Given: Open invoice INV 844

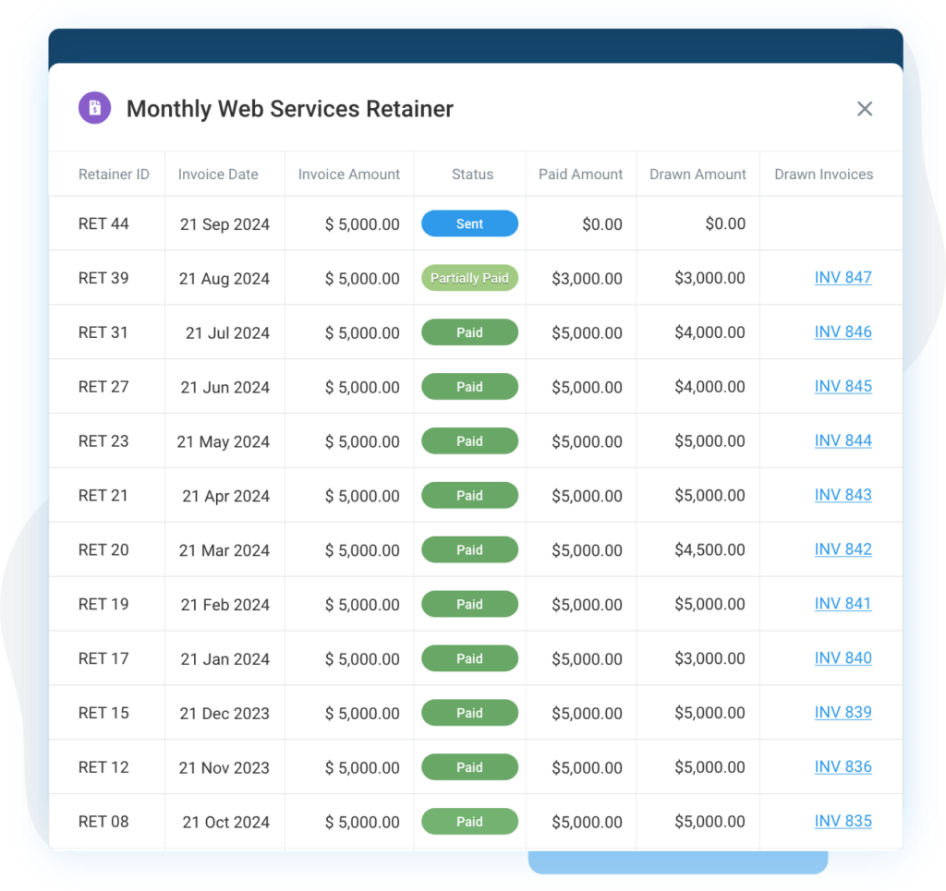Looking at the screenshot, I should 843,440.
